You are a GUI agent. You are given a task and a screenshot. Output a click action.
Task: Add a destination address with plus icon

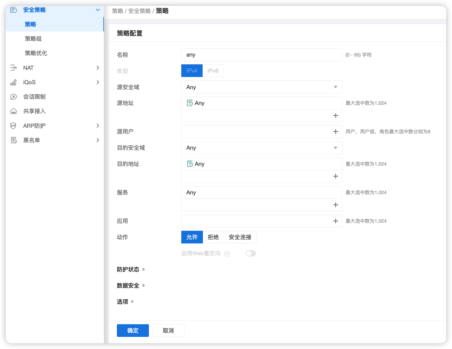[x=335, y=176]
